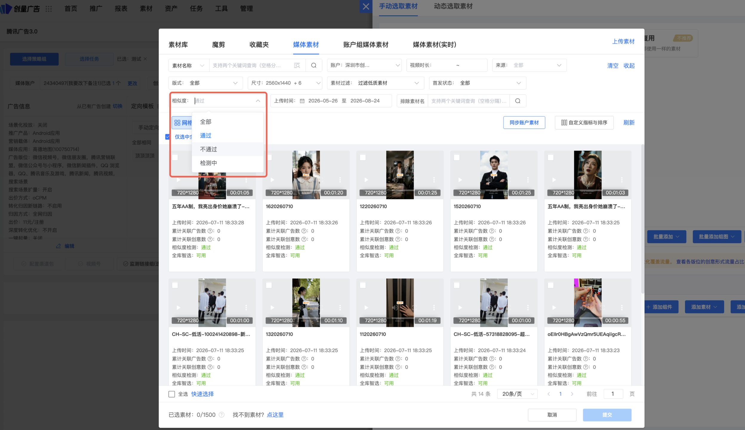Click the 排除素材名 keyword input field

click(x=469, y=101)
